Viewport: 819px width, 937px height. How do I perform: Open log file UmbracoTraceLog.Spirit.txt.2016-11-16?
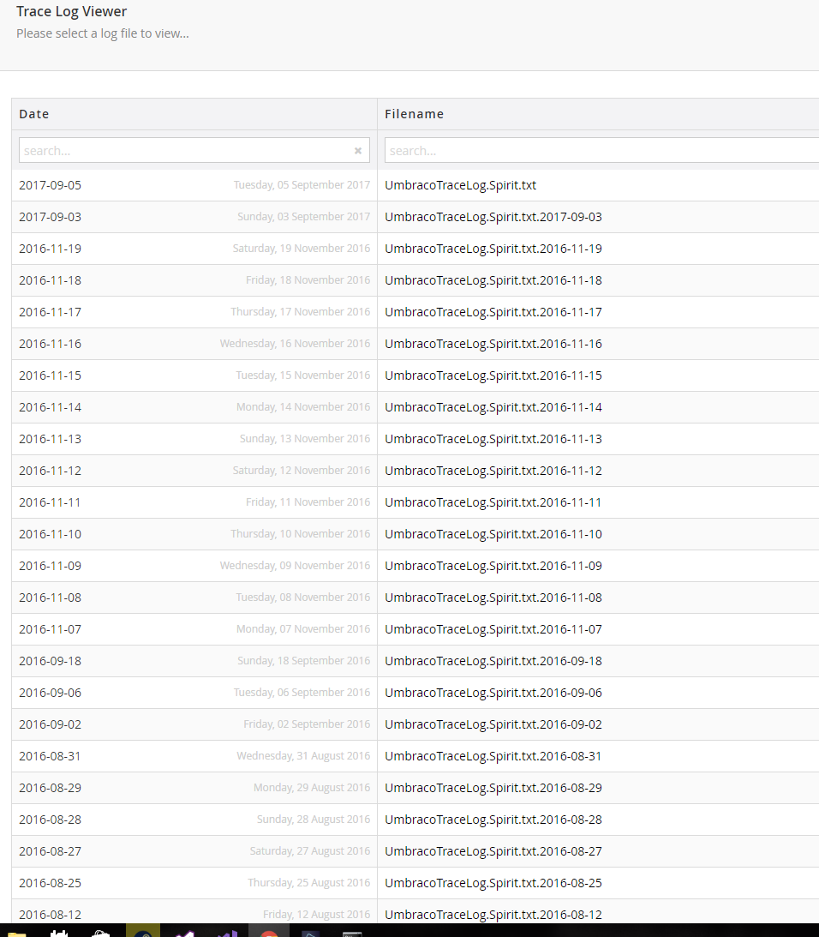pyautogui.click(x=493, y=344)
